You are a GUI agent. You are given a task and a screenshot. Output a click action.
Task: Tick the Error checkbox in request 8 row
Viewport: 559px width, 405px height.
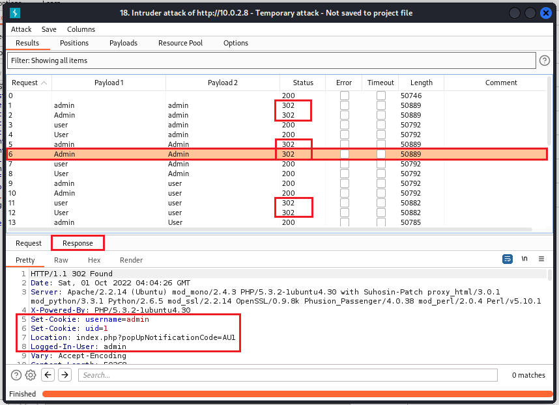345,174
